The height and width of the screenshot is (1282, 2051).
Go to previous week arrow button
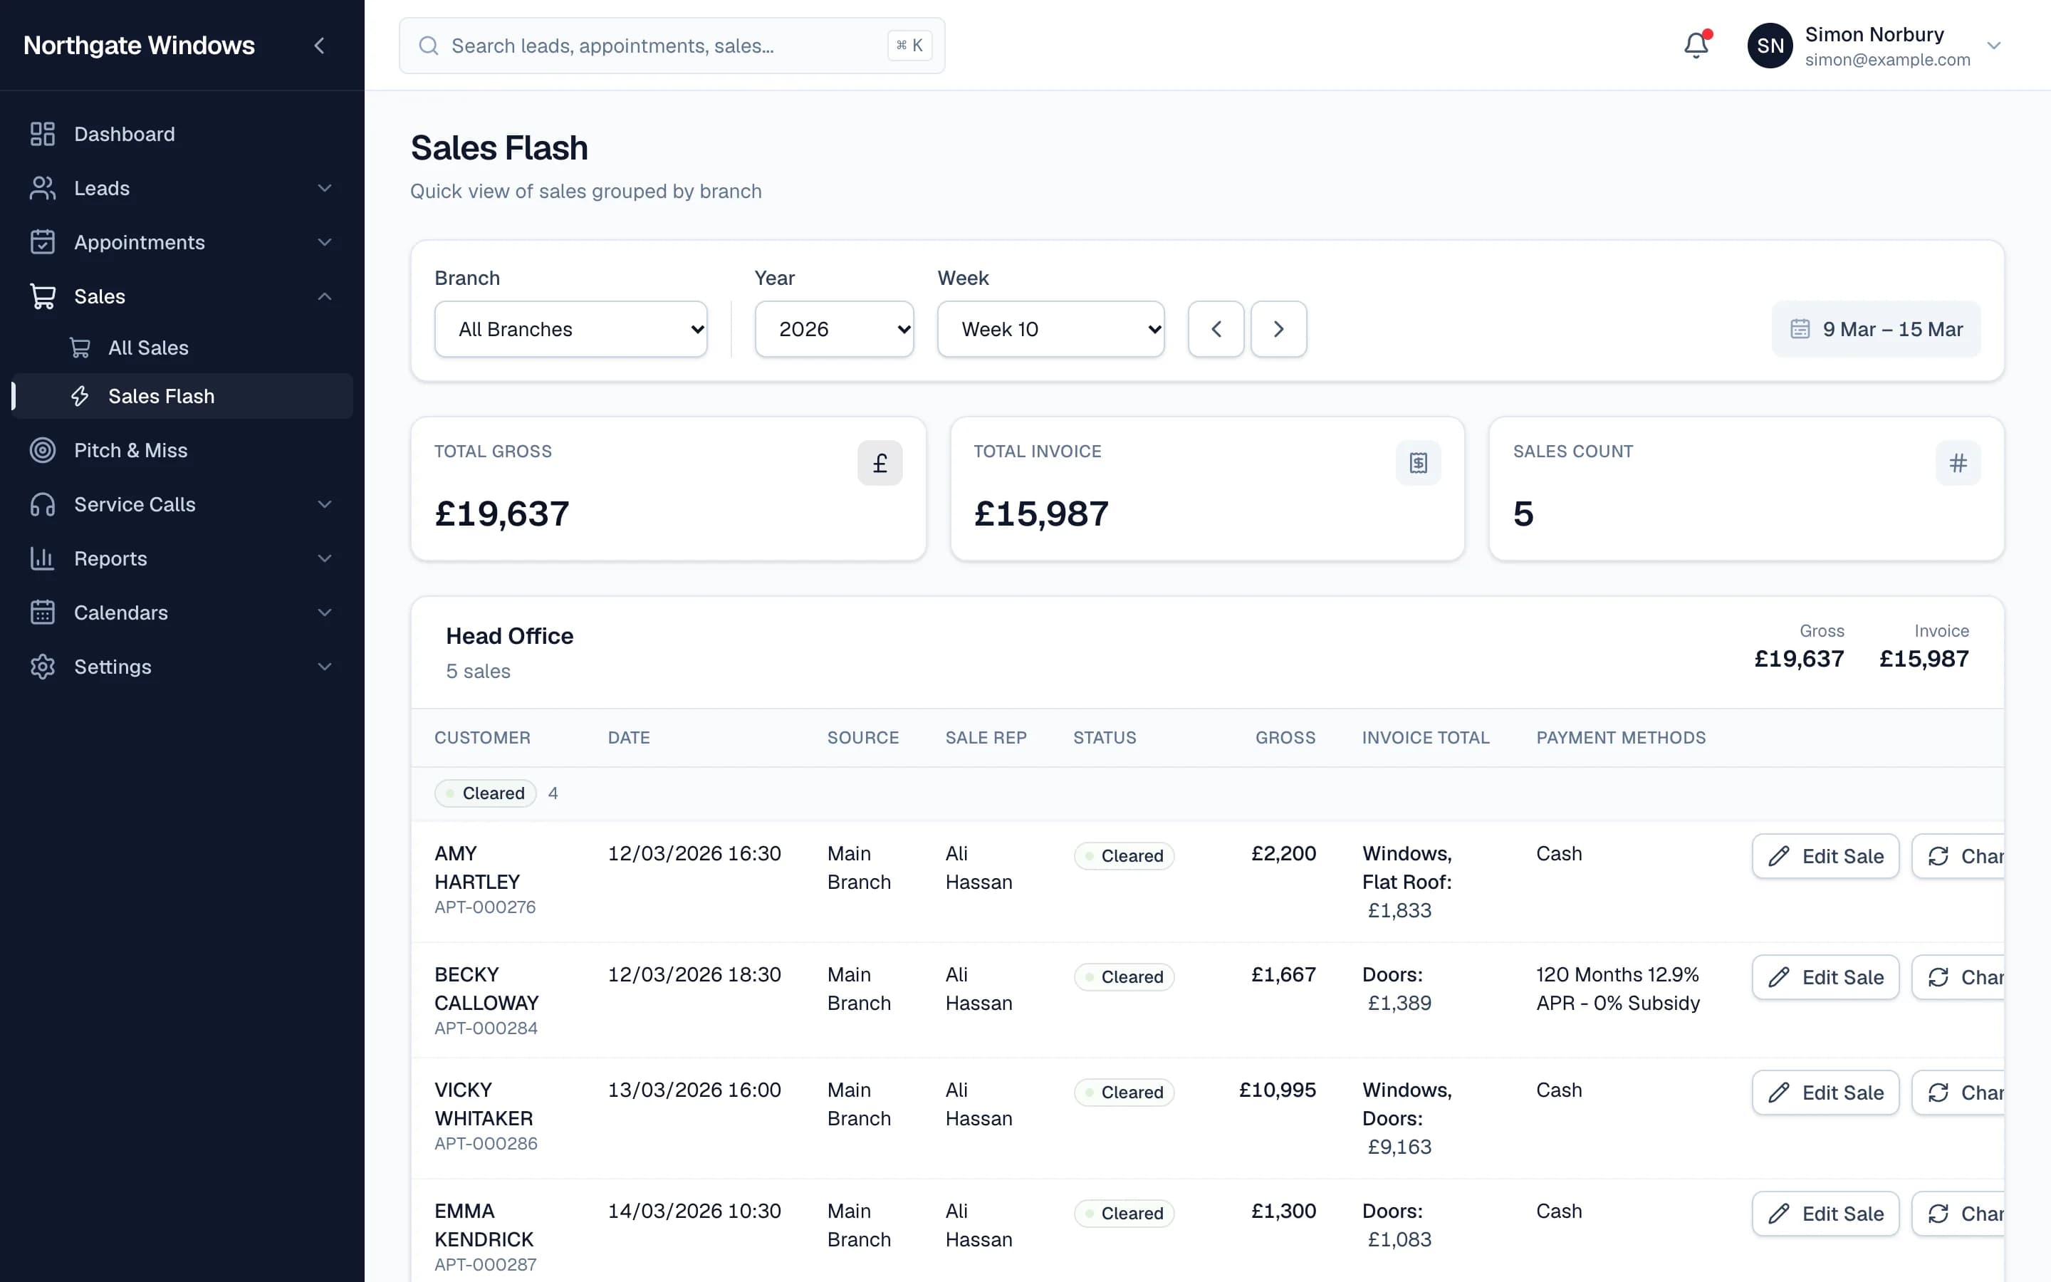1216,329
